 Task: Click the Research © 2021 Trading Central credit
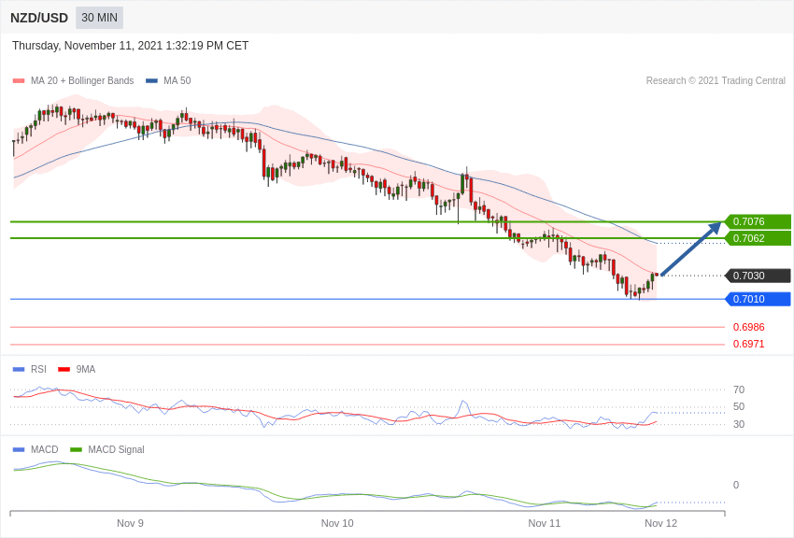pyautogui.click(x=716, y=81)
